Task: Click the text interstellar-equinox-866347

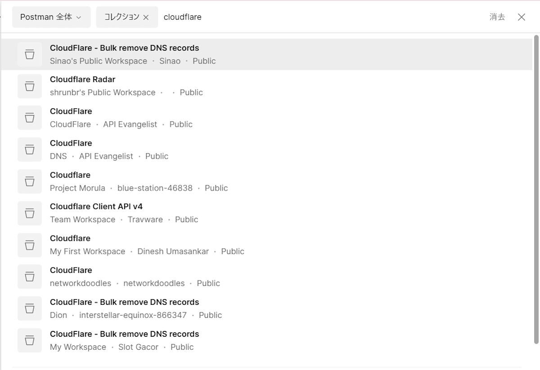Action: point(133,315)
